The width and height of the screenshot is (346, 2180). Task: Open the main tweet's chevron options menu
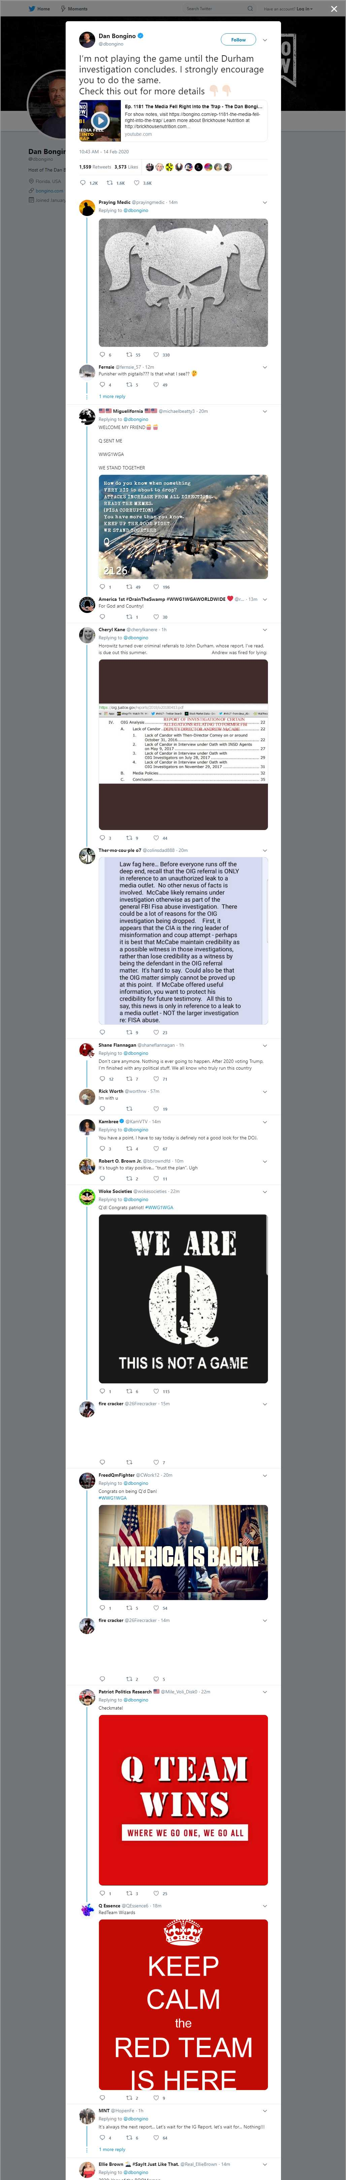pos(265,40)
